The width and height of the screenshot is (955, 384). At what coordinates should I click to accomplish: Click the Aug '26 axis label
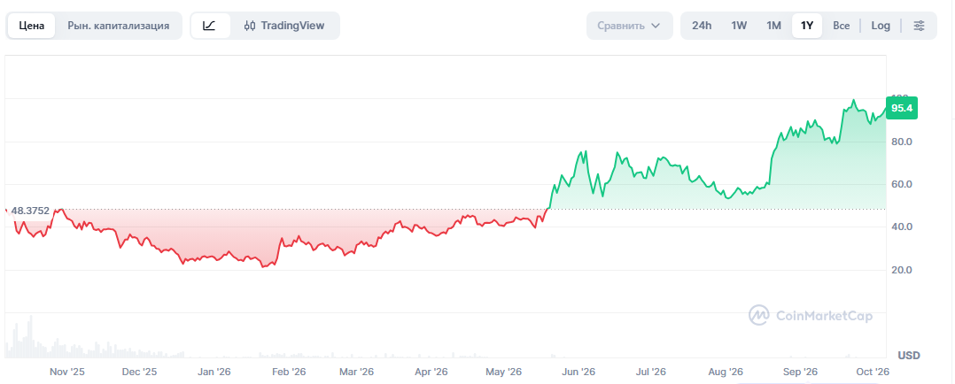pyautogui.click(x=726, y=372)
